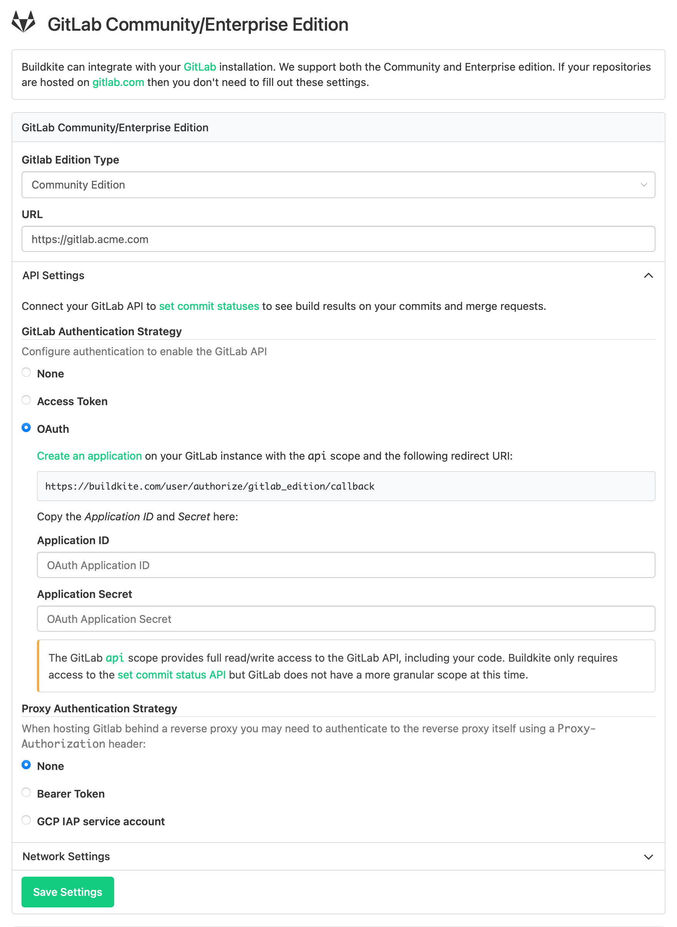Click the URL input field
This screenshot has width=677, height=927.
point(338,239)
